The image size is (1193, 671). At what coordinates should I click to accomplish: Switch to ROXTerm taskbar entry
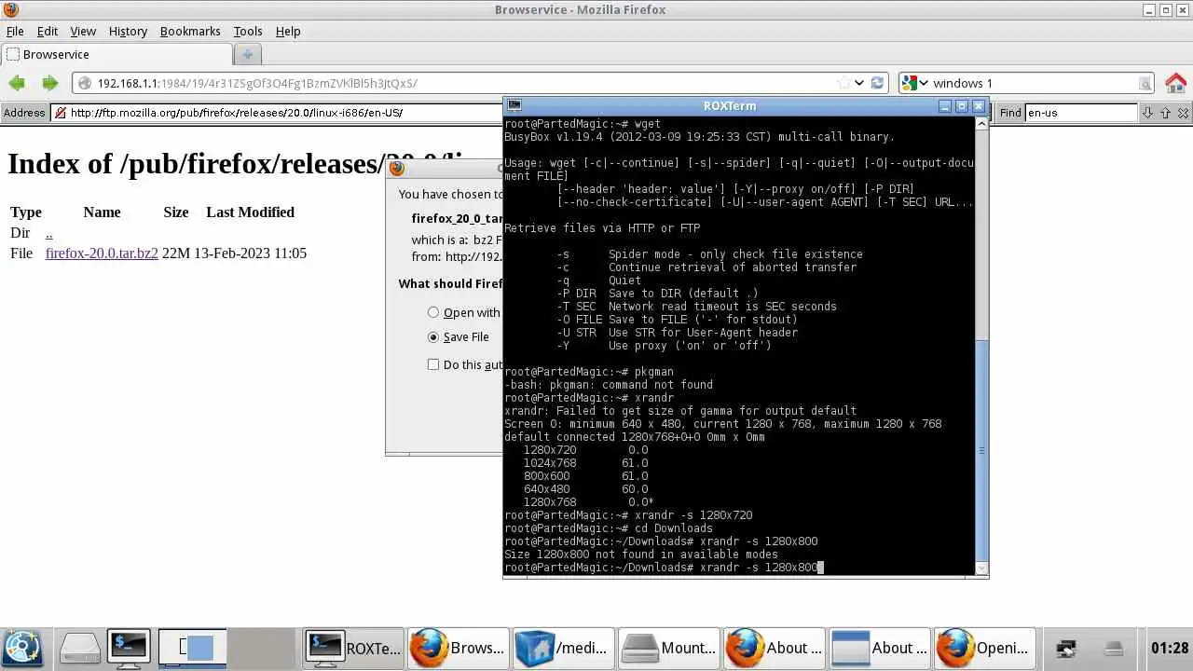coord(354,648)
